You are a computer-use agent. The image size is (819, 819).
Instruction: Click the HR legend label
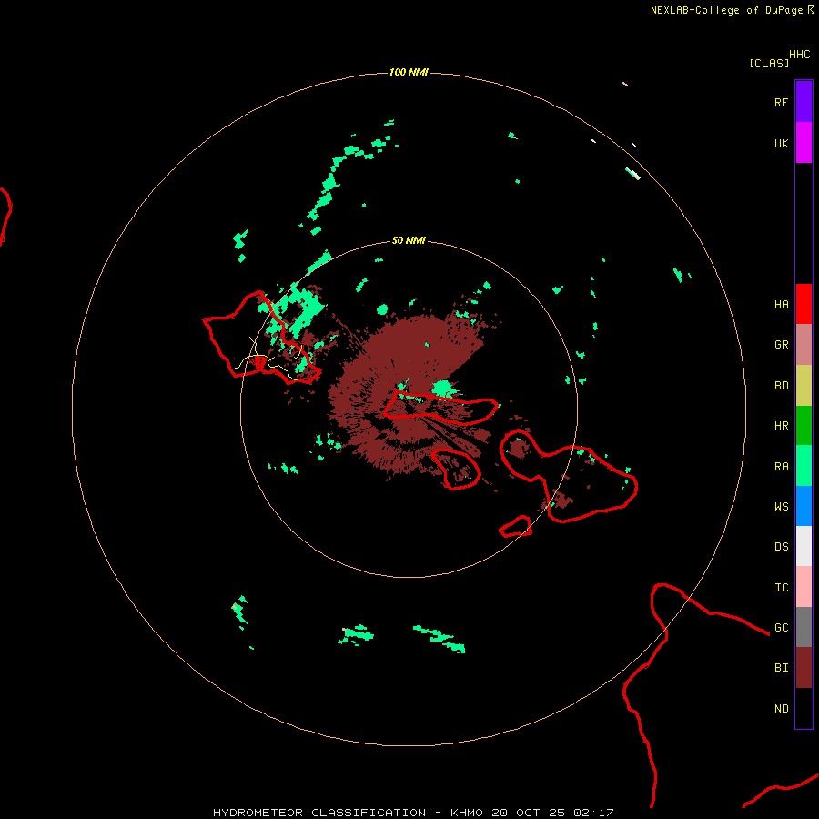coord(781,426)
